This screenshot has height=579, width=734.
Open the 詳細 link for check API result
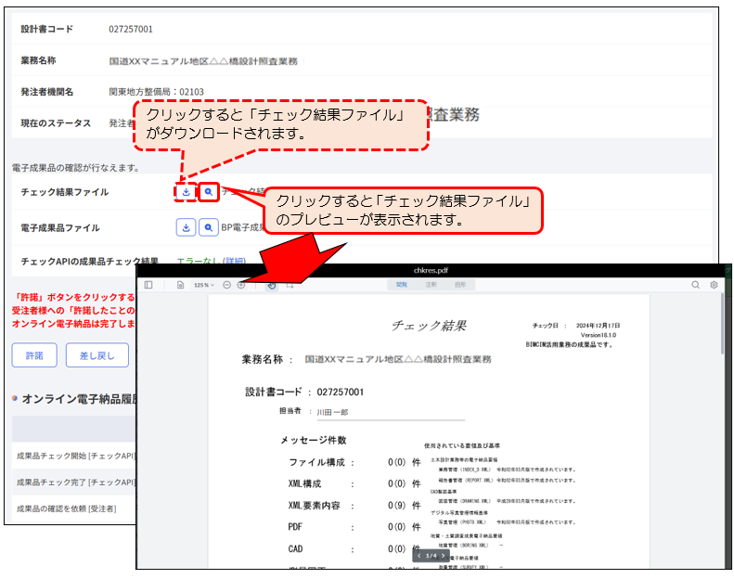click(x=234, y=261)
